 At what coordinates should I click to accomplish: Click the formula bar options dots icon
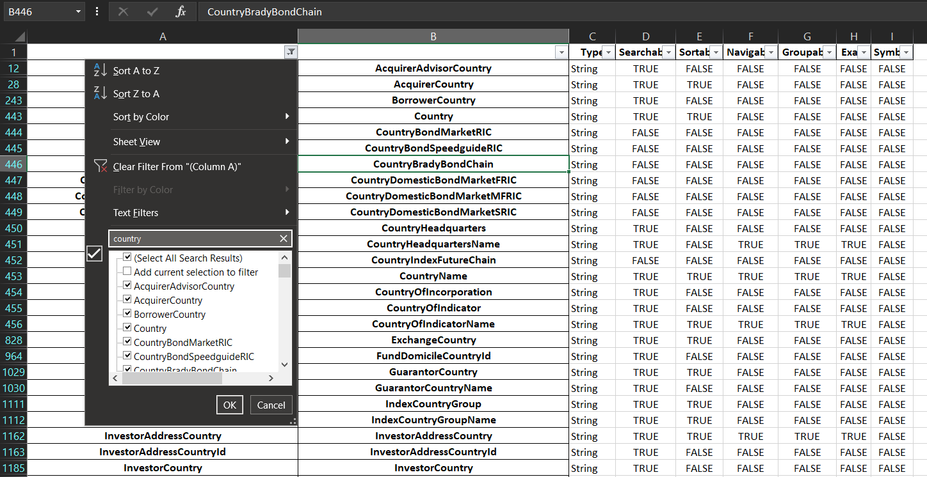[97, 12]
